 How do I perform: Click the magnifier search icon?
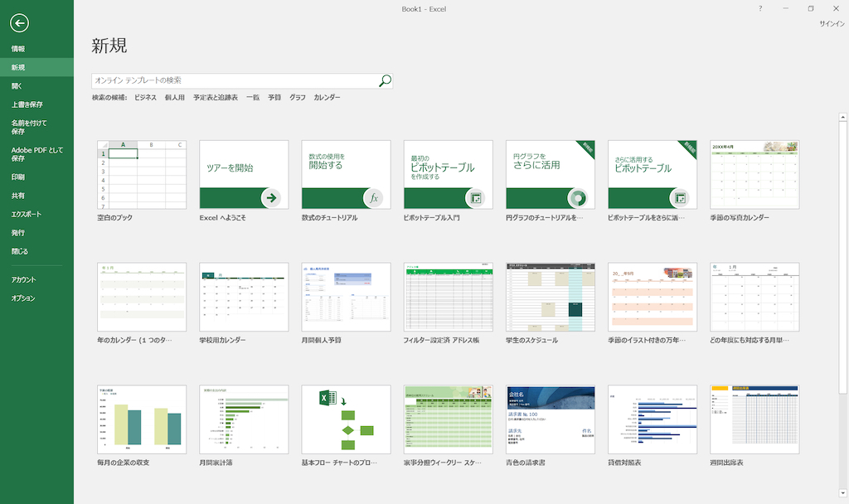pyautogui.click(x=385, y=80)
